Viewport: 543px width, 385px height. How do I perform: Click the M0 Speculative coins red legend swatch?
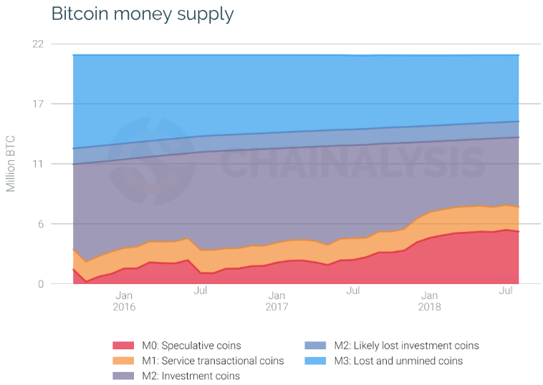[122, 346]
